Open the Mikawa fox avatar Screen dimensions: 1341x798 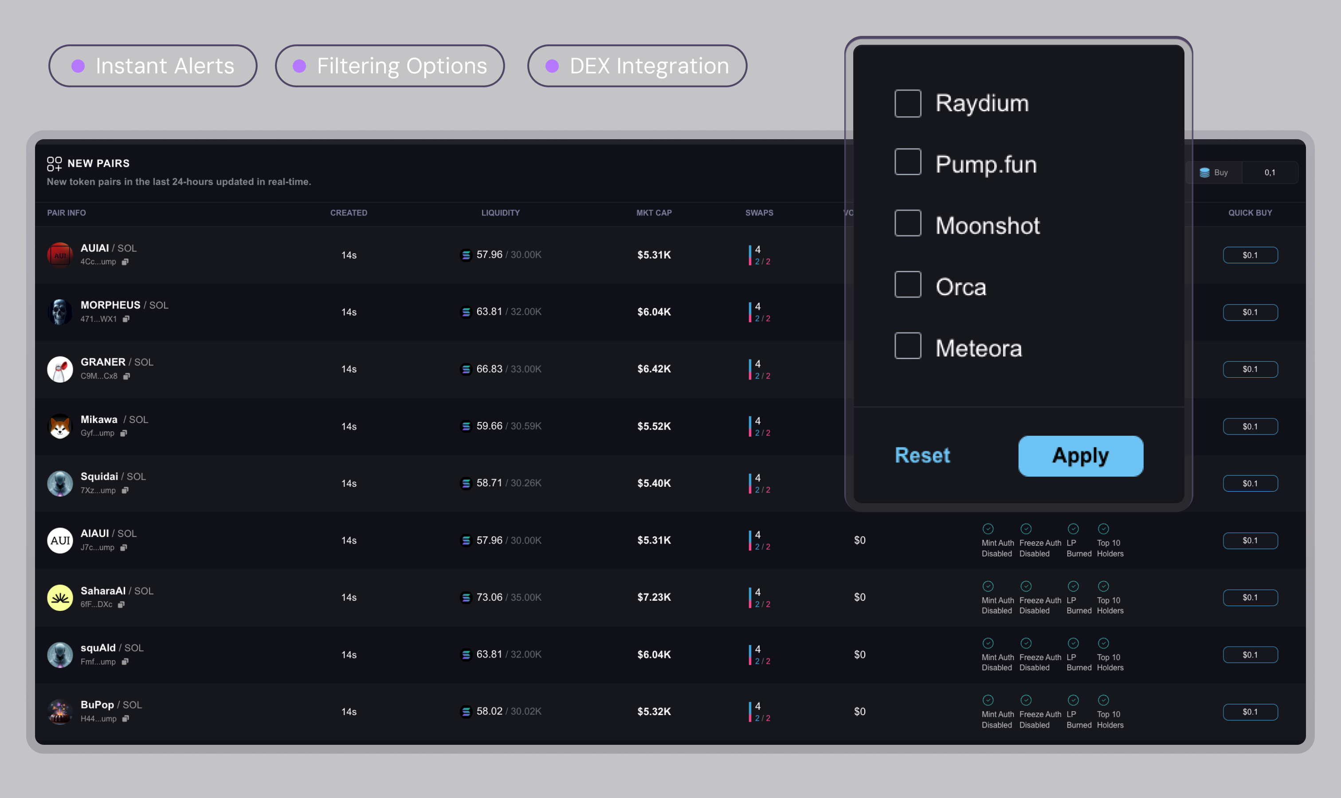pyautogui.click(x=60, y=426)
